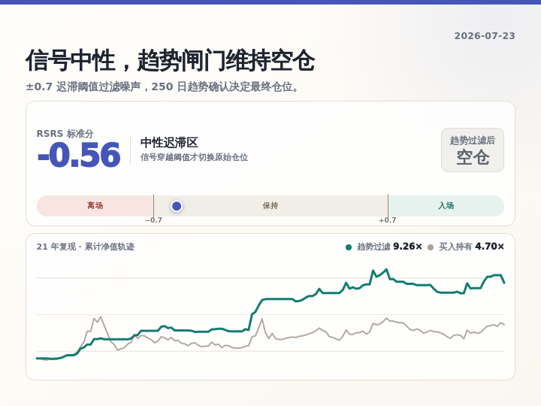Click the 趋势过滤 9.26× legend label
Screen dimensions: 541x406
(389, 247)
